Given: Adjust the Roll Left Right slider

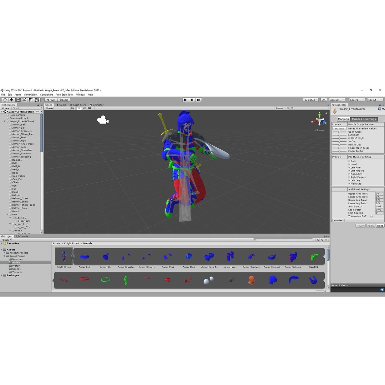Looking at the screenshot, I should [339, 138].
